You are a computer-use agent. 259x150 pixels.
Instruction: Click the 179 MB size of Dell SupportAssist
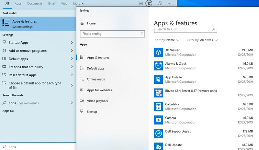[x=248, y=131]
